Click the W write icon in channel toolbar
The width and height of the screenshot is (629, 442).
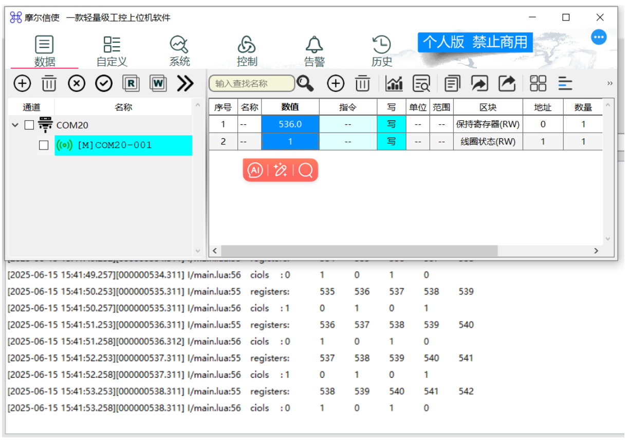click(x=158, y=83)
